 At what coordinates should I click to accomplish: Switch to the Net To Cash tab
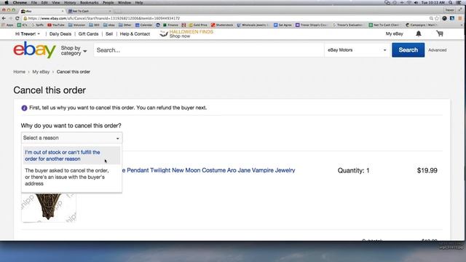click(x=89, y=11)
